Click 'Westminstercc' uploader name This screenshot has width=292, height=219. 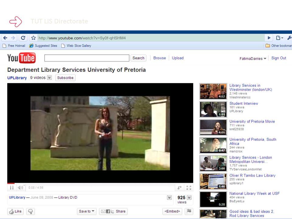click(x=240, y=97)
